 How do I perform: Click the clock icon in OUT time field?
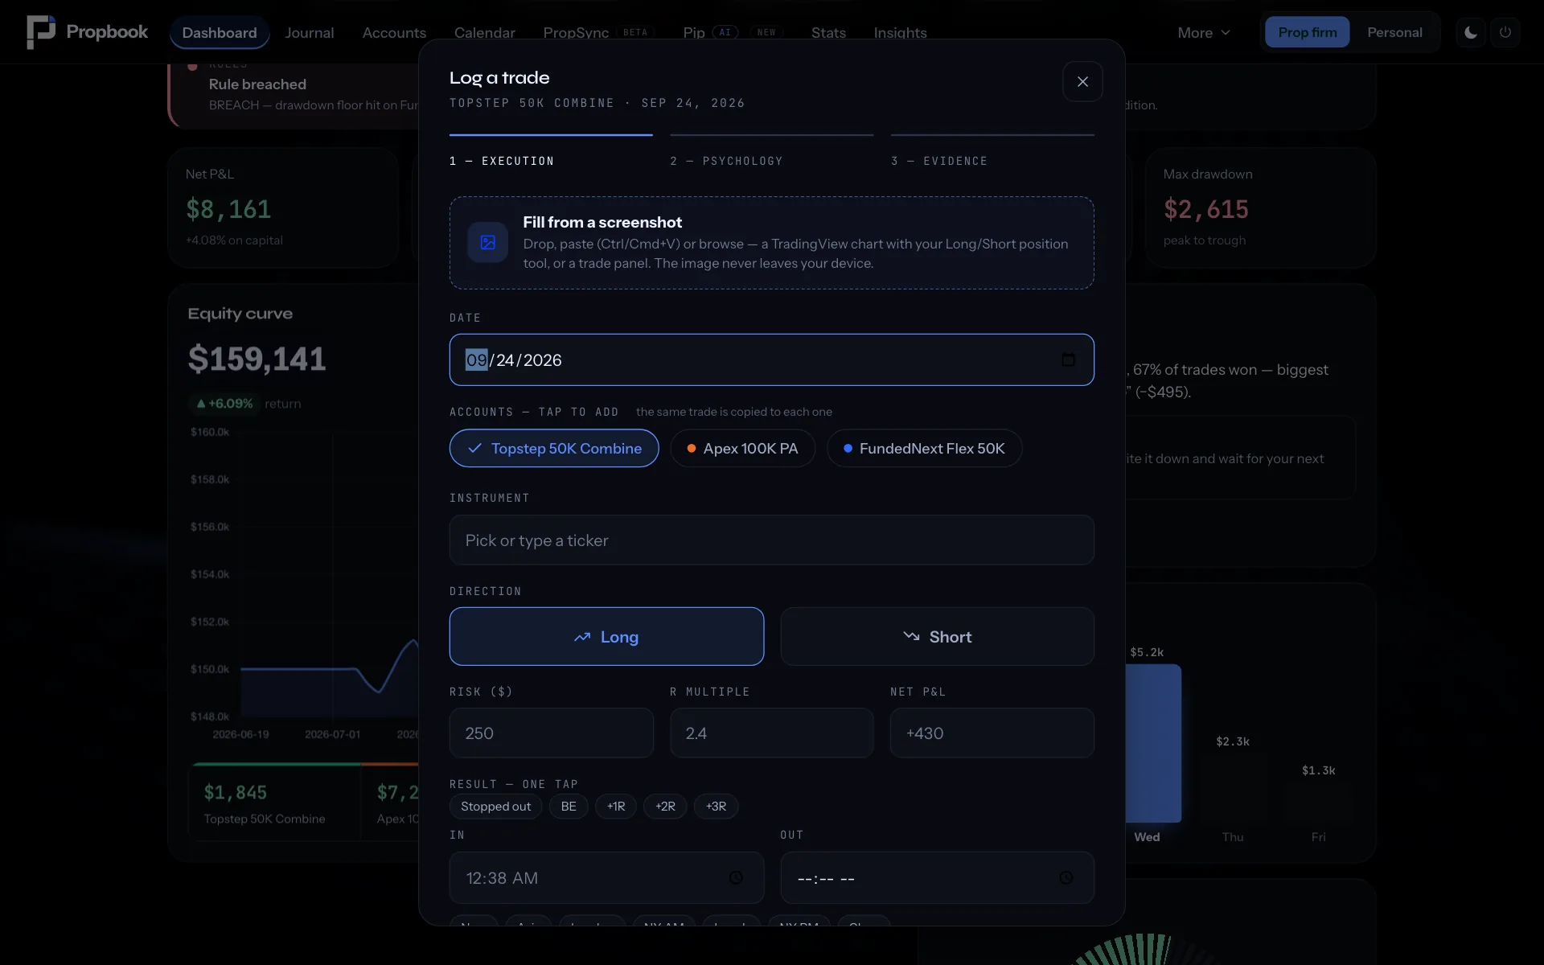click(1066, 877)
